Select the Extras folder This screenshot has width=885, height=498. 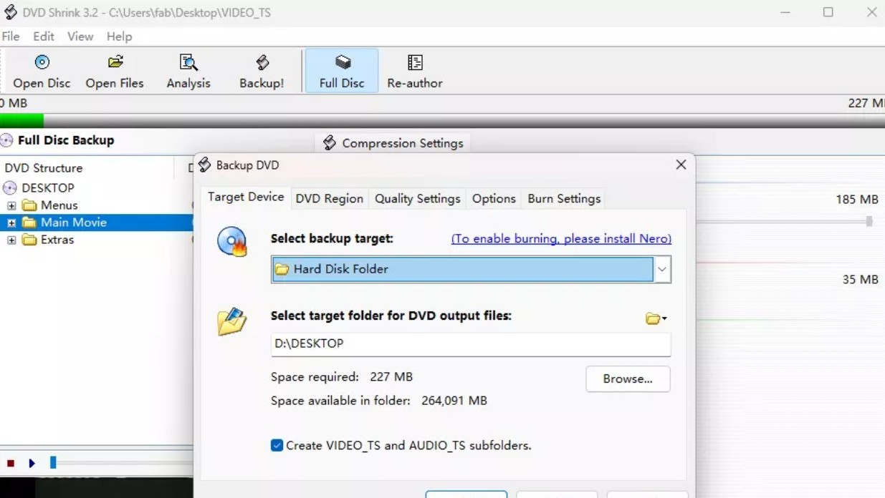pyautogui.click(x=48, y=240)
